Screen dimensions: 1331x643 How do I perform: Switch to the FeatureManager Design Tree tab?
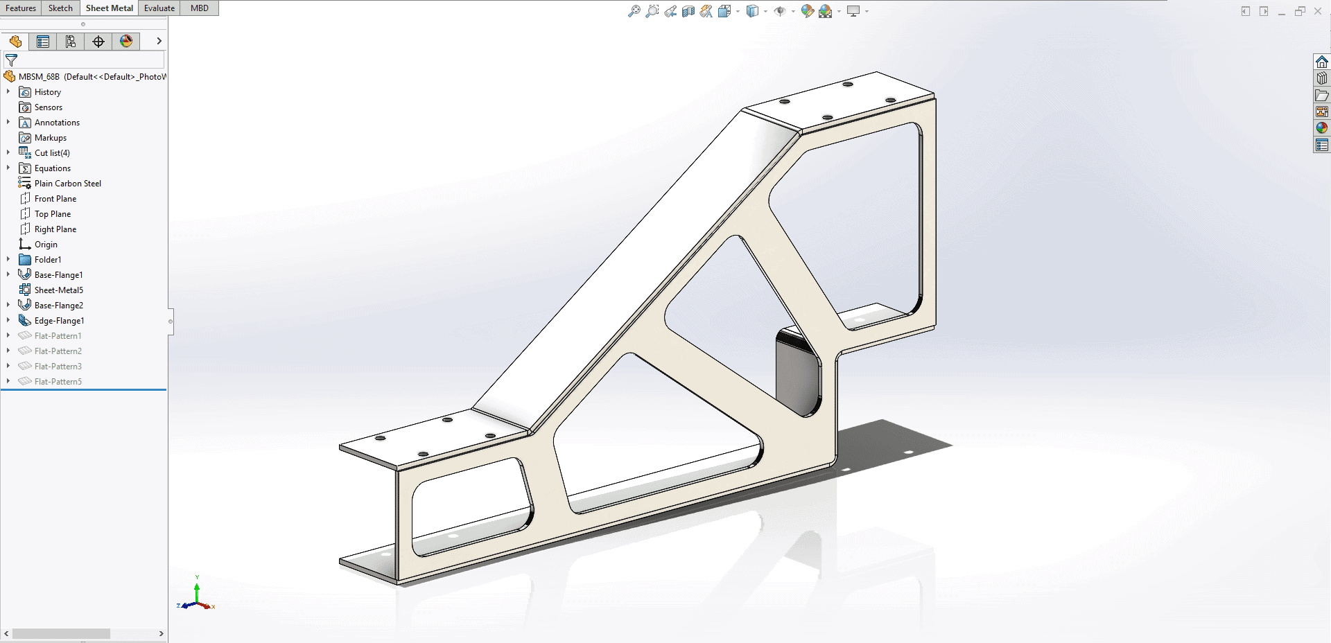(x=15, y=42)
